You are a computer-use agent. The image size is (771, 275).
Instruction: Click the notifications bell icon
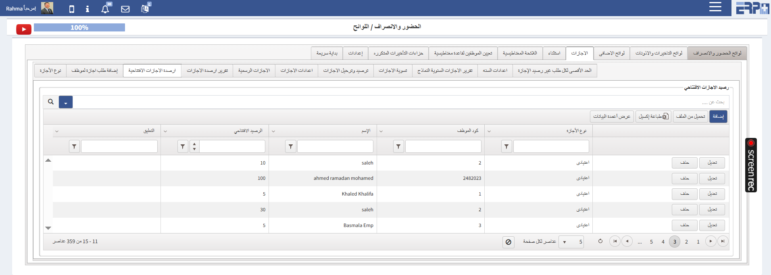[x=105, y=9]
